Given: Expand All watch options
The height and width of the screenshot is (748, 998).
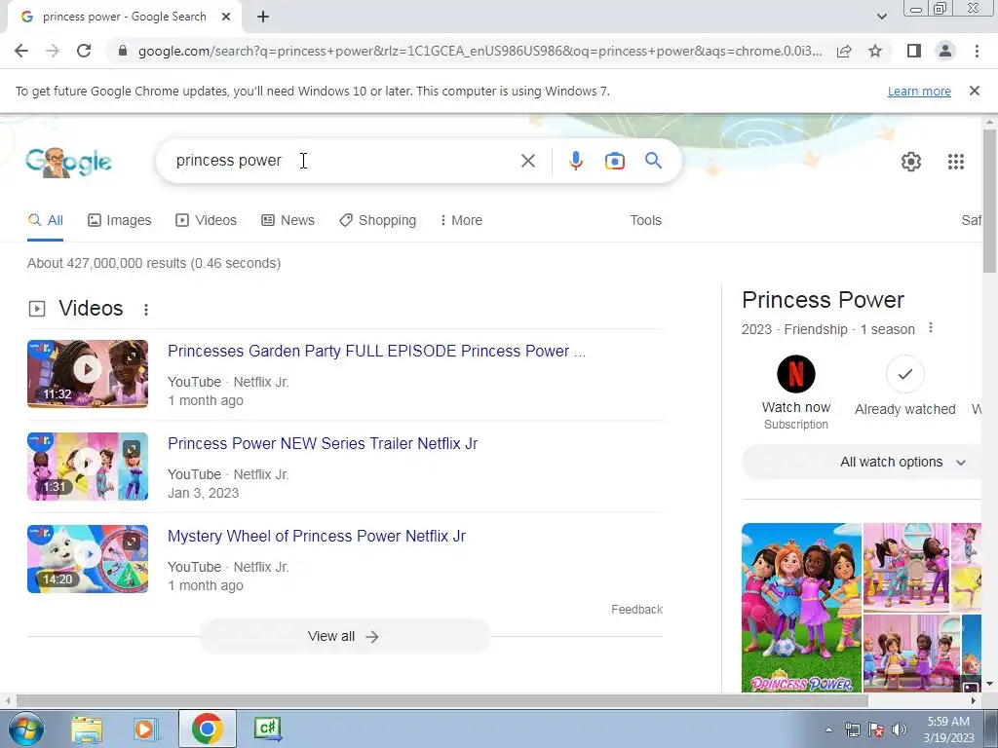Looking at the screenshot, I should tap(864, 462).
